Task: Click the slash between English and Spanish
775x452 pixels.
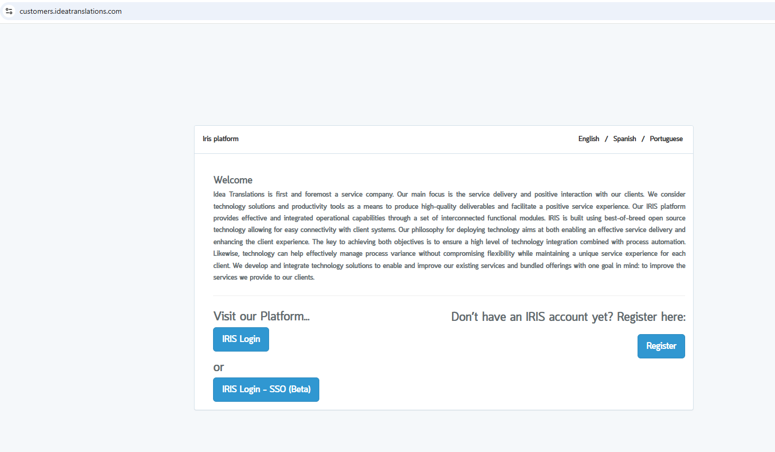Action: pyautogui.click(x=606, y=139)
